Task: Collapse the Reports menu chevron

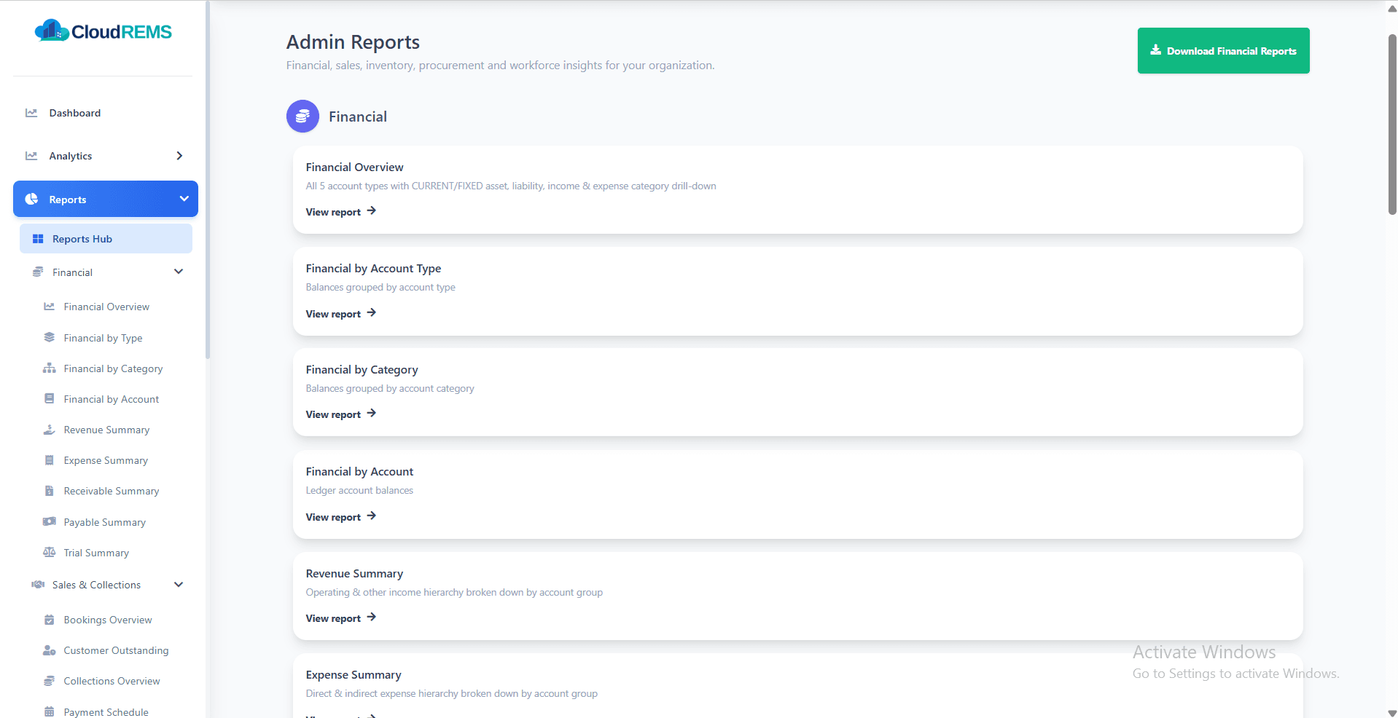Action: pyautogui.click(x=184, y=199)
